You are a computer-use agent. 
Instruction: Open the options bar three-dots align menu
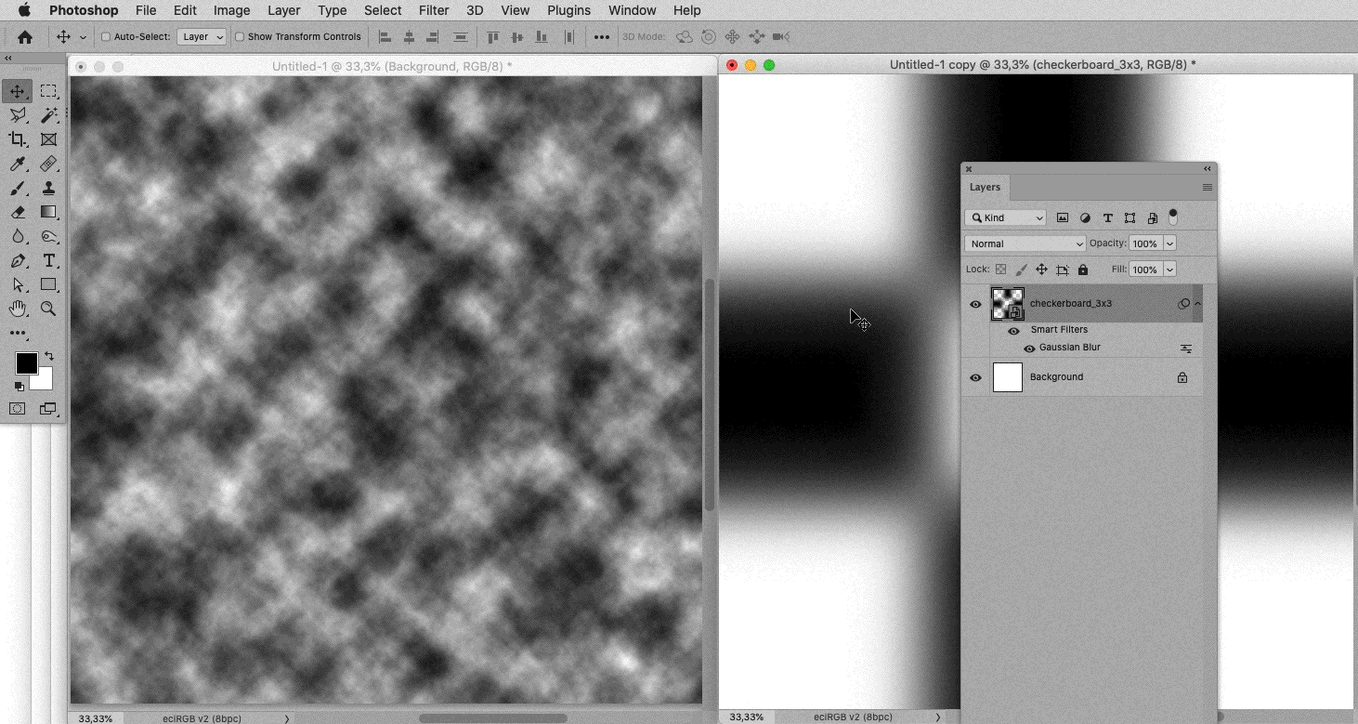601,37
